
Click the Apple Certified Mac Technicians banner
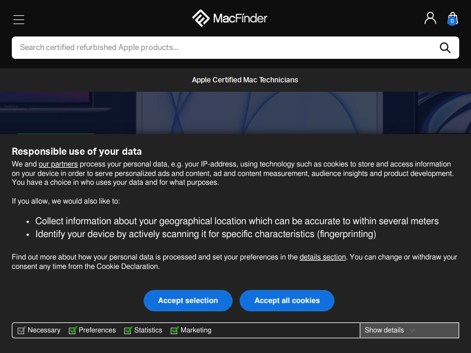tap(245, 80)
